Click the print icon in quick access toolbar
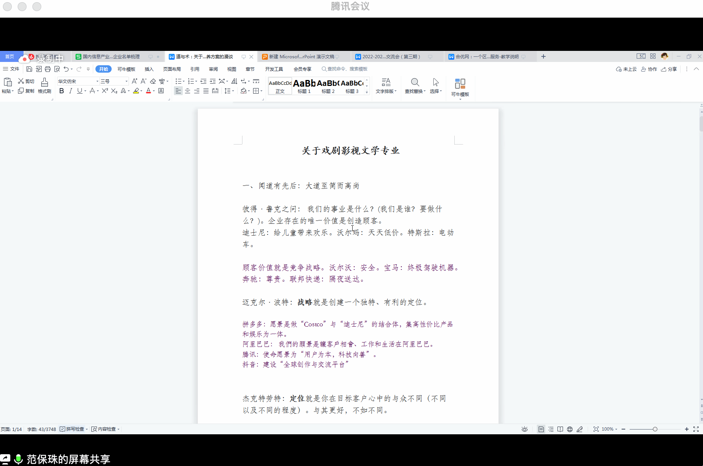This screenshot has height=466, width=703. tap(48, 69)
